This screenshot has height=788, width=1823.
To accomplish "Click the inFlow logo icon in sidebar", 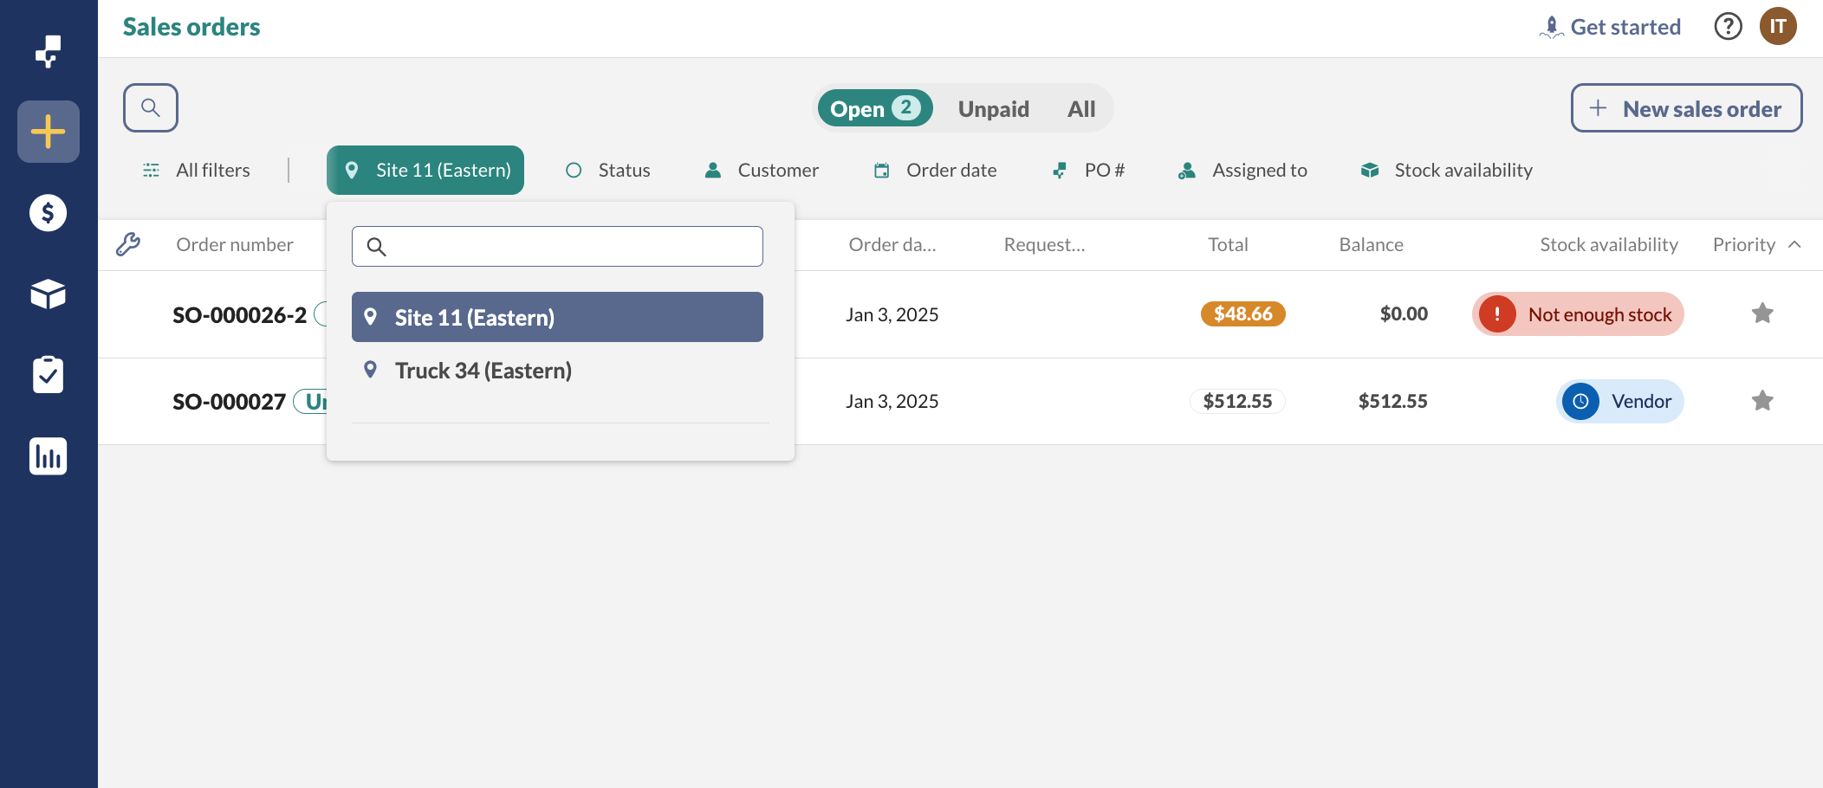I will (x=48, y=51).
